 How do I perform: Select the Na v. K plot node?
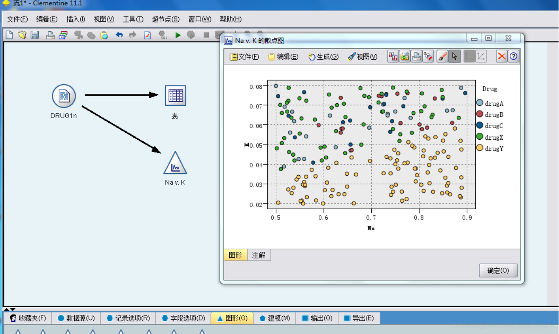(x=175, y=163)
